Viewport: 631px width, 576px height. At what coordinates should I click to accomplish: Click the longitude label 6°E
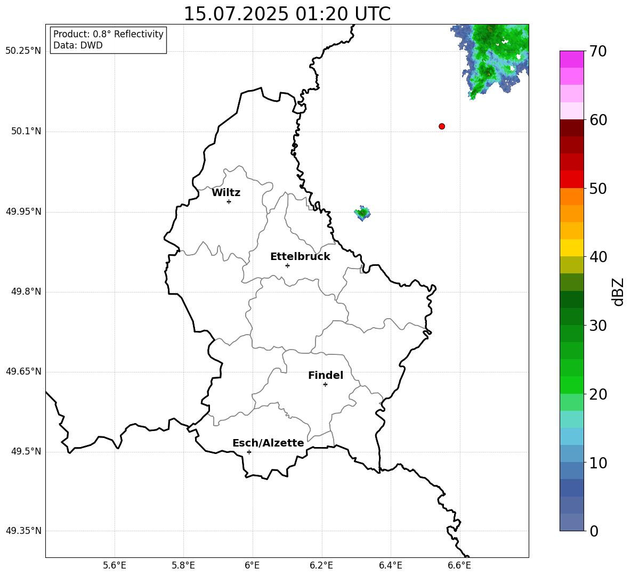(x=252, y=565)
